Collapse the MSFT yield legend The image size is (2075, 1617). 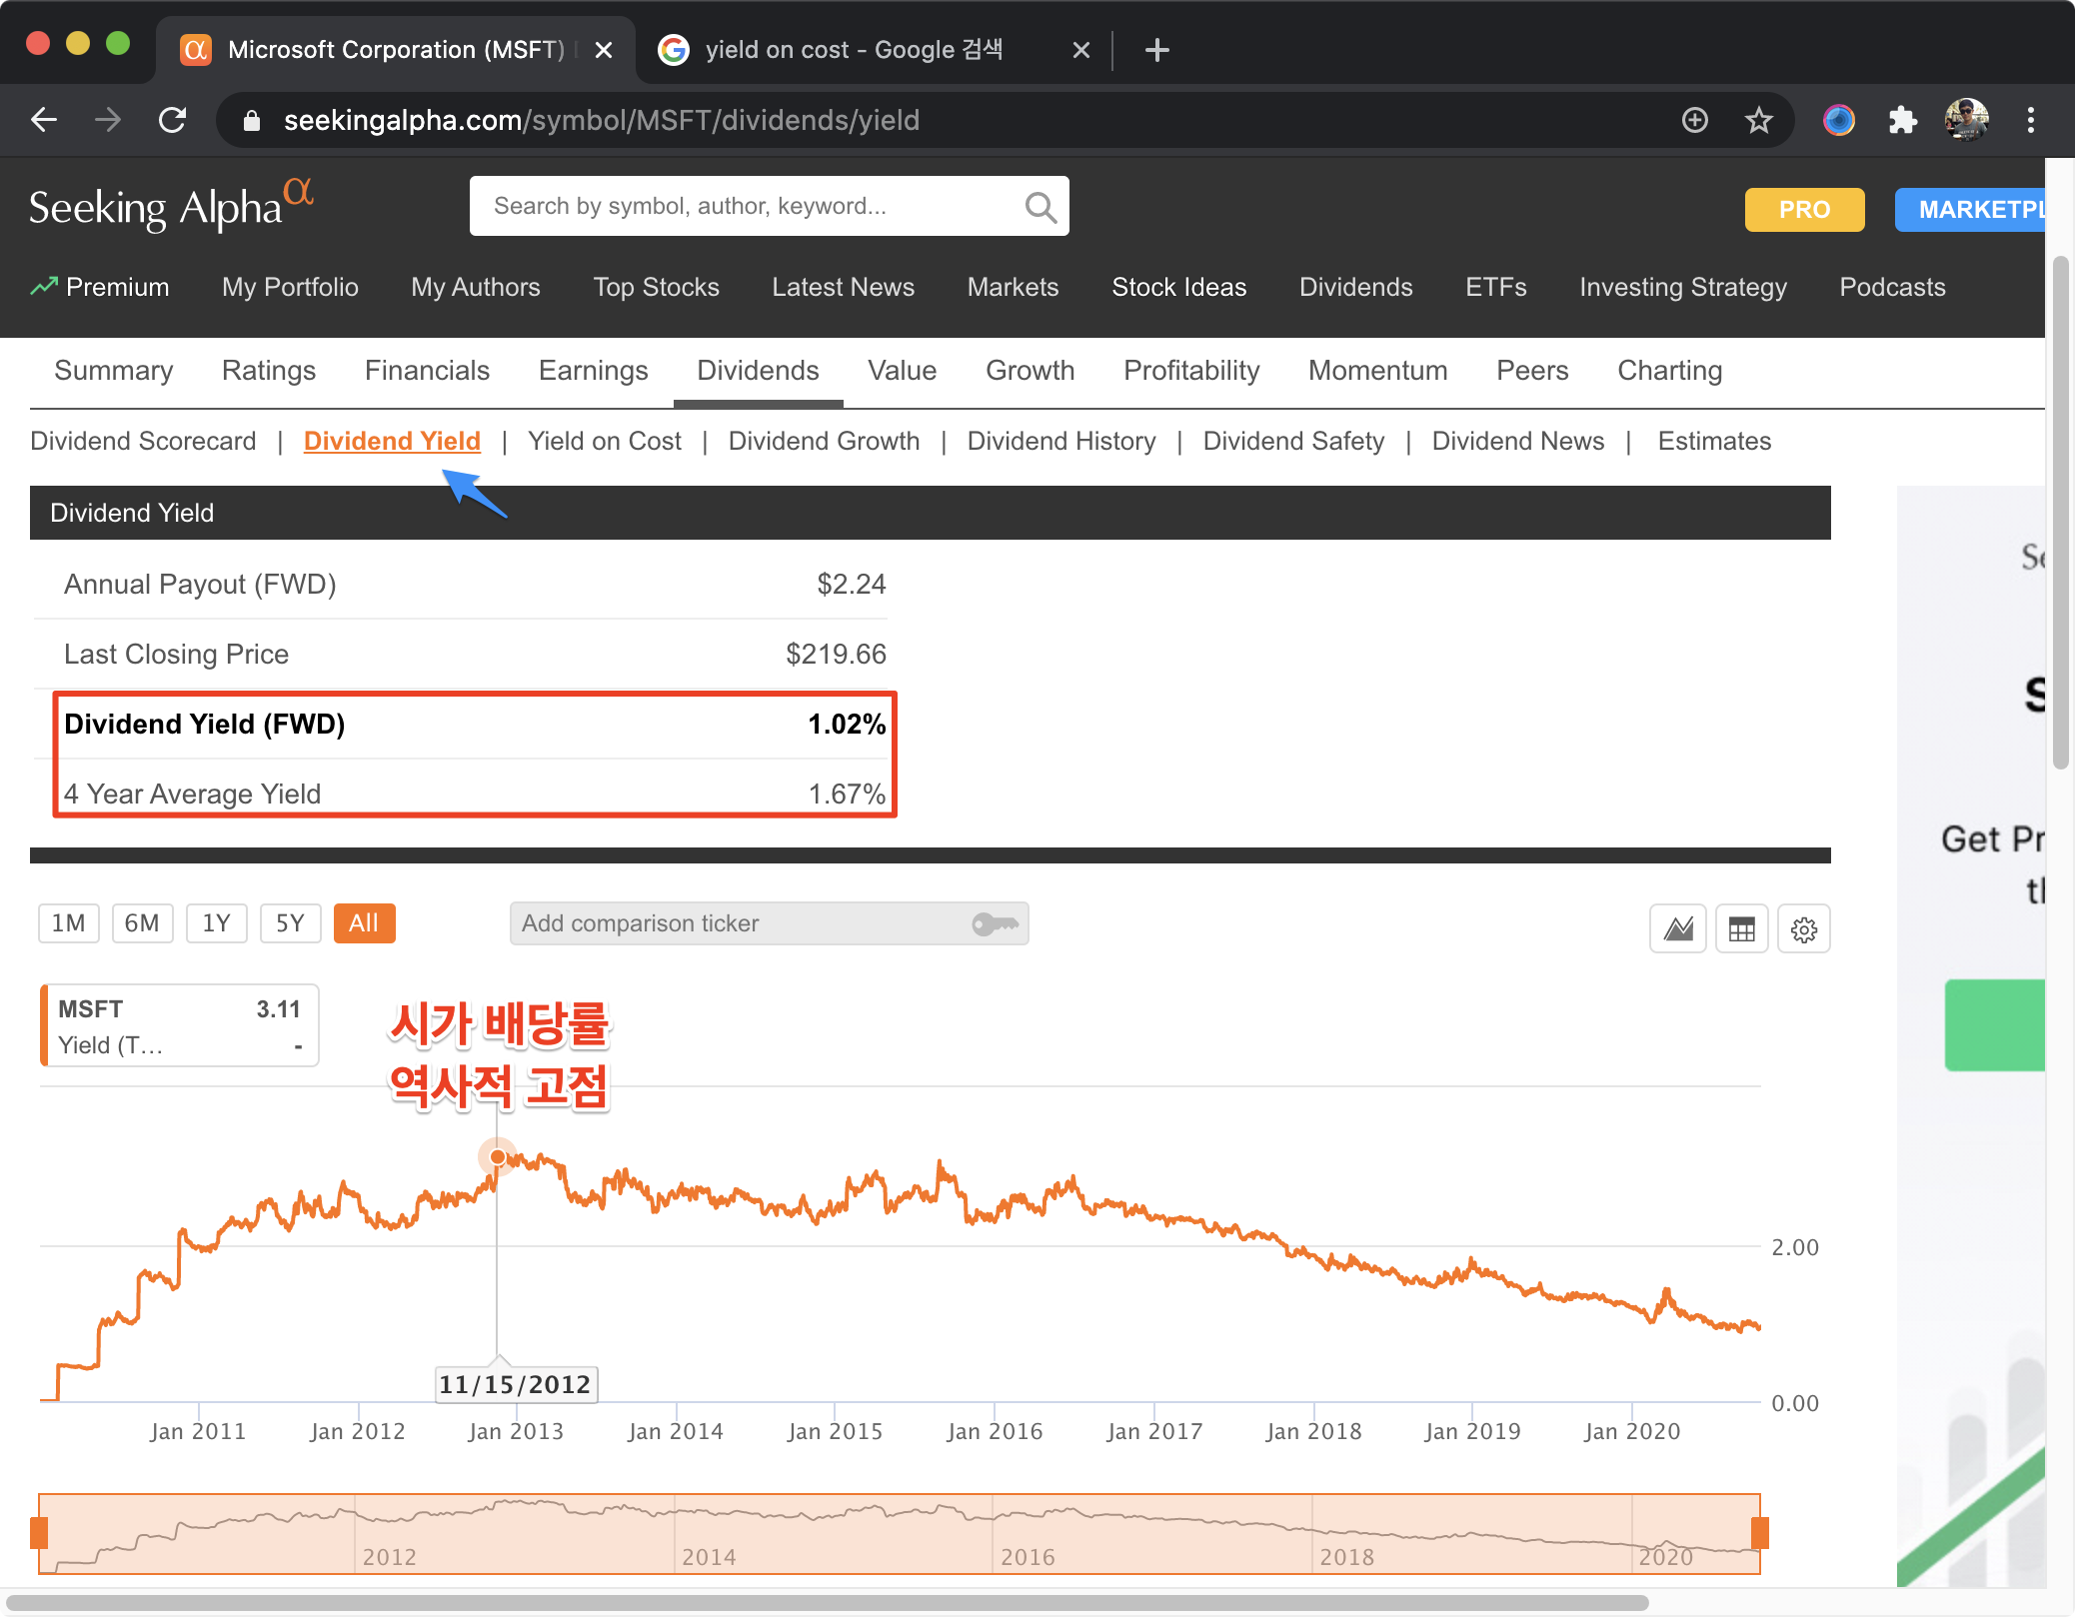[x=298, y=1046]
